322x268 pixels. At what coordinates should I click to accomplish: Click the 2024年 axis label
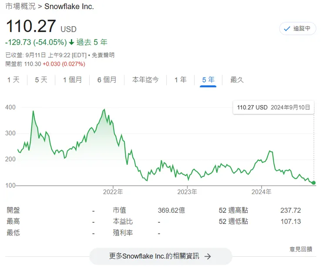tap(262, 192)
